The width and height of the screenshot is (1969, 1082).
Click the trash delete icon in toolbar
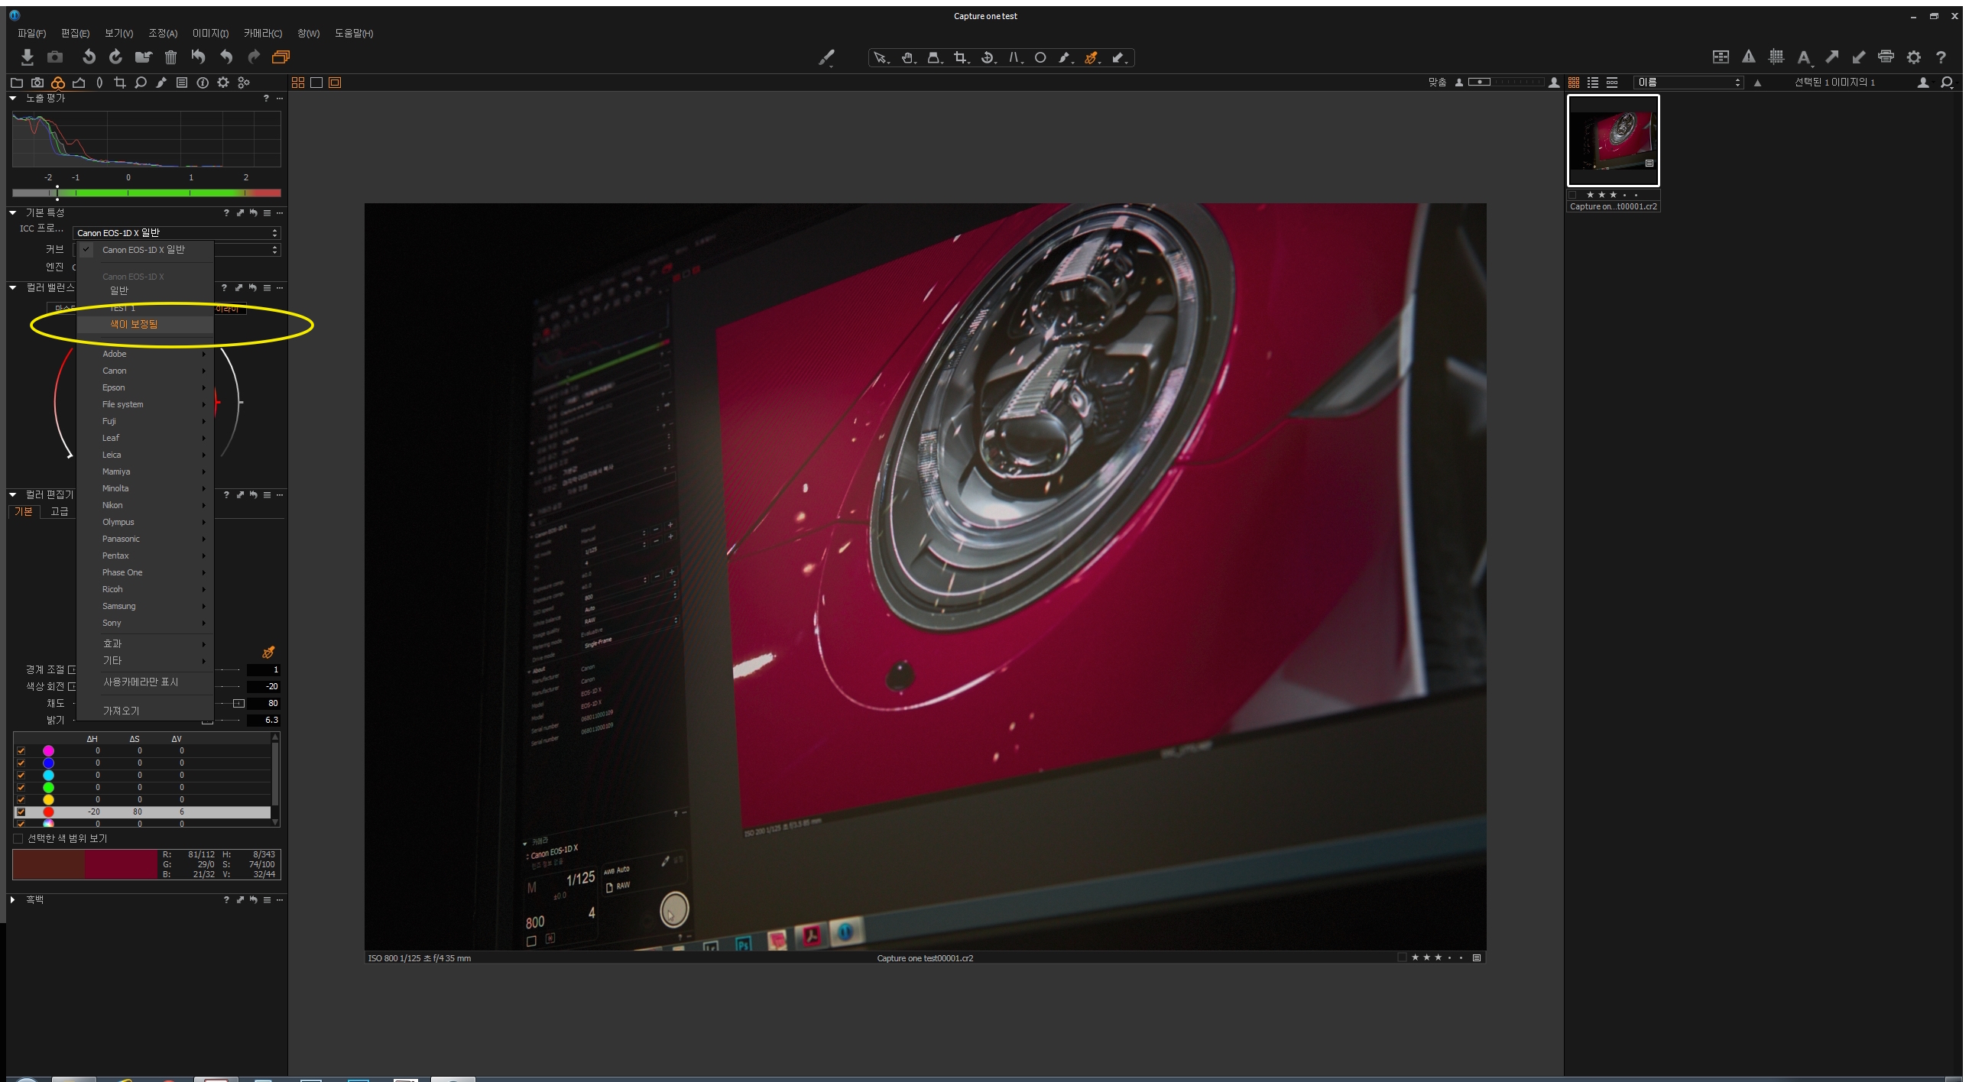tap(170, 57)
